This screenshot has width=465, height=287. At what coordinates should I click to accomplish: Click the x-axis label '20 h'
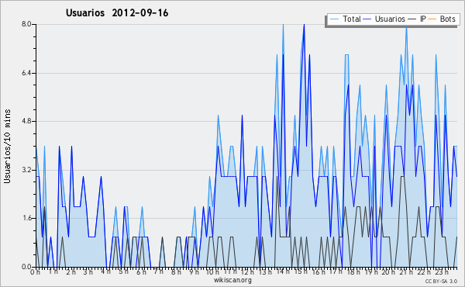click(388, 271)
